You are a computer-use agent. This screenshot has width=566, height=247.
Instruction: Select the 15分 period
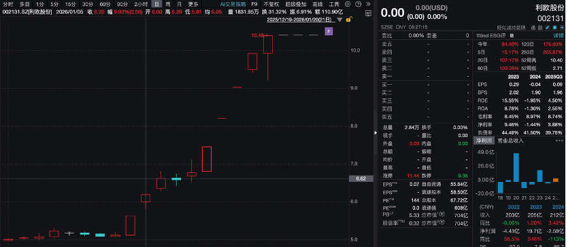point(70,4)
